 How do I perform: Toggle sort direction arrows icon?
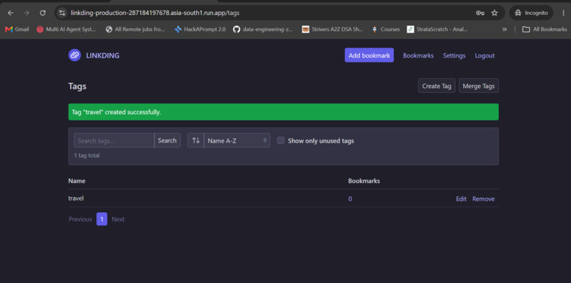pos(196,140)
